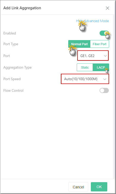Switch port type to Fiber Port
Viewport: 116px width, 194px height.
(100, 44)
